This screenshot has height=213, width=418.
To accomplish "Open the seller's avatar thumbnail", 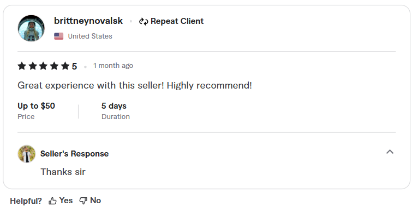I will [27, 154].
